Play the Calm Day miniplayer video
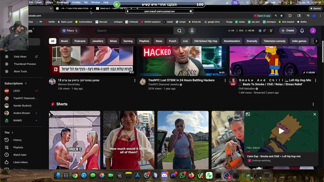 pos(281,131)
